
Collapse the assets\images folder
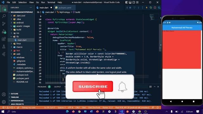(x=23, y=26)
